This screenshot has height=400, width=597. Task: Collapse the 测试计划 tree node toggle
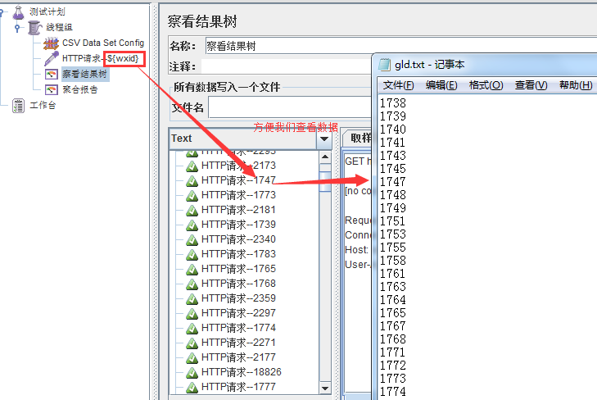click(x=1, y=12)
